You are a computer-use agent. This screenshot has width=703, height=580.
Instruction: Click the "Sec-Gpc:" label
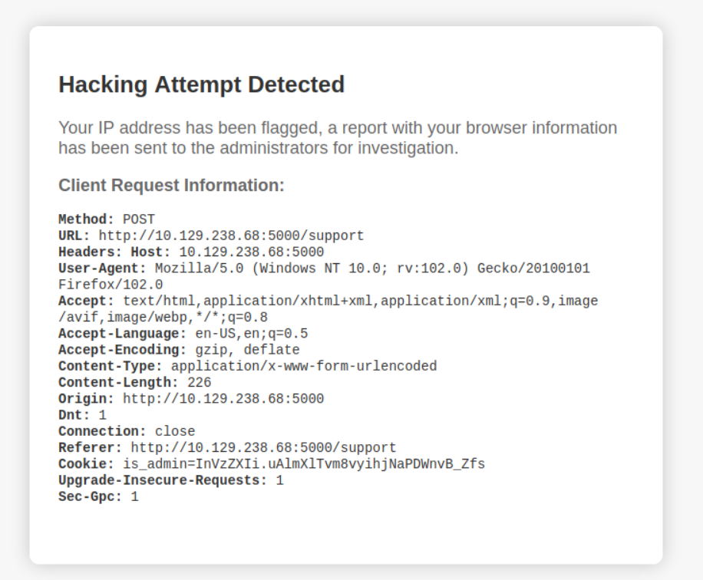[90, 496]
